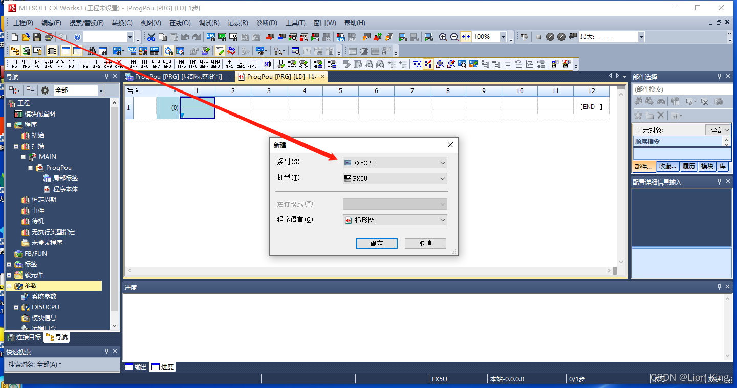The height and width of the screenshot is (388, 737).
Task: Insert normally closed contact F6
Action: click(x=37, y=64)
